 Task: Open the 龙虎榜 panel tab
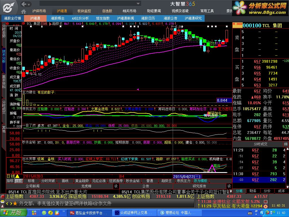[x=86, y=186]
